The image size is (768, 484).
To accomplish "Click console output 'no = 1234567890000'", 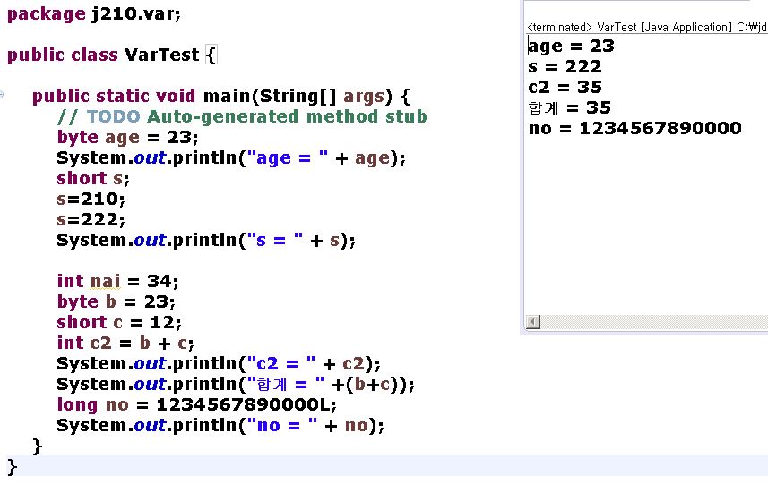I will point(634,128).
